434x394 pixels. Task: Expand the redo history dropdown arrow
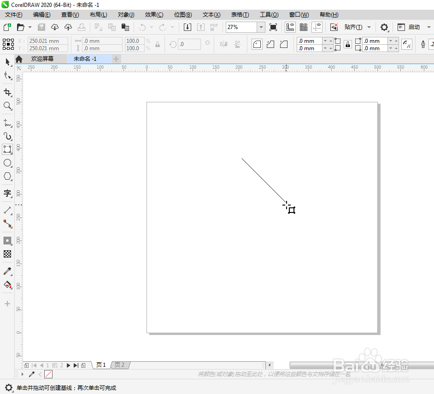click(x=172, y=27)
